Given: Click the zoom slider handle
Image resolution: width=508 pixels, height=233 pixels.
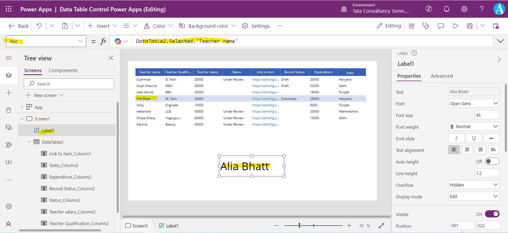Looking at the screenshot, I should pos(299,225).
